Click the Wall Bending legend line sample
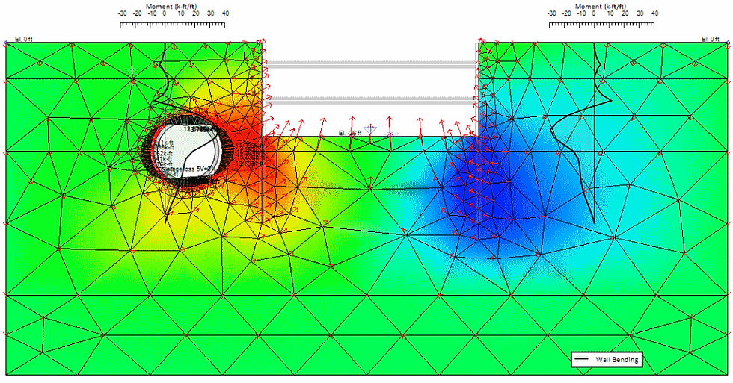 click(x=582, y=359)
